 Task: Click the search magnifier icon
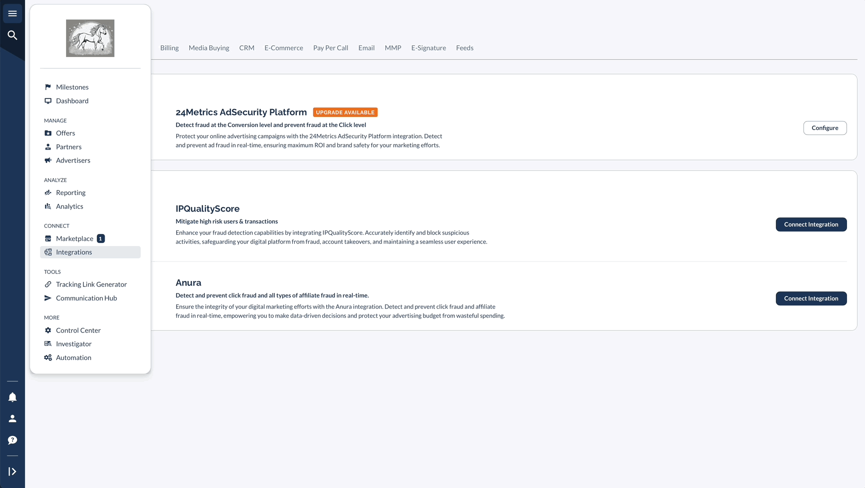[x=13, y=35]
